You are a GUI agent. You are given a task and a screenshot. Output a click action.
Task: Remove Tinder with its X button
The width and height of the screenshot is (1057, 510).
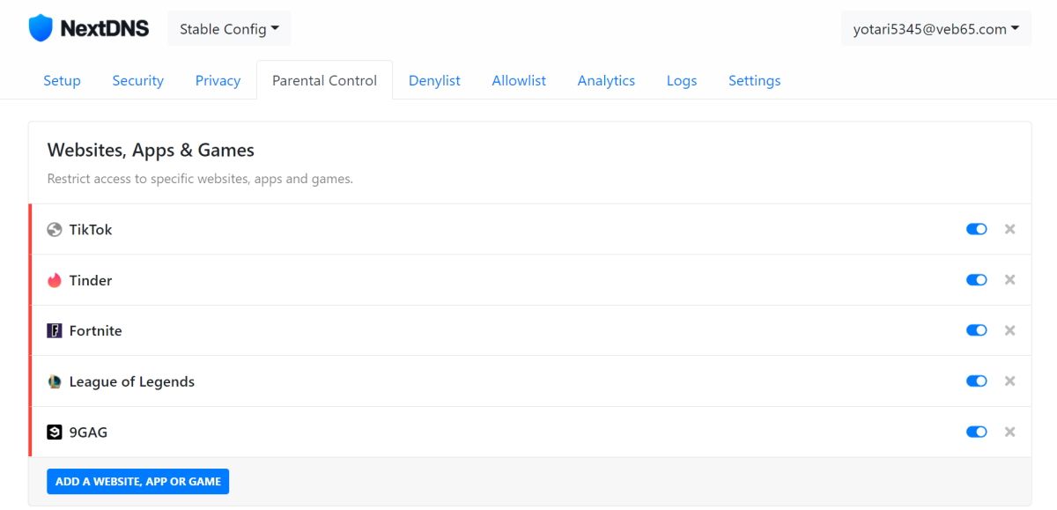(1009, 280)
